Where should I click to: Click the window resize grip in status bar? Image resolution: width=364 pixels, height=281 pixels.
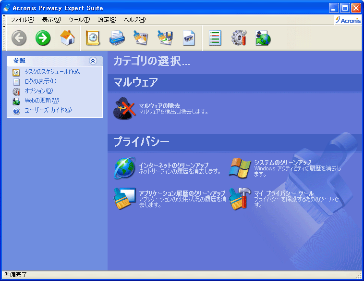360,275
